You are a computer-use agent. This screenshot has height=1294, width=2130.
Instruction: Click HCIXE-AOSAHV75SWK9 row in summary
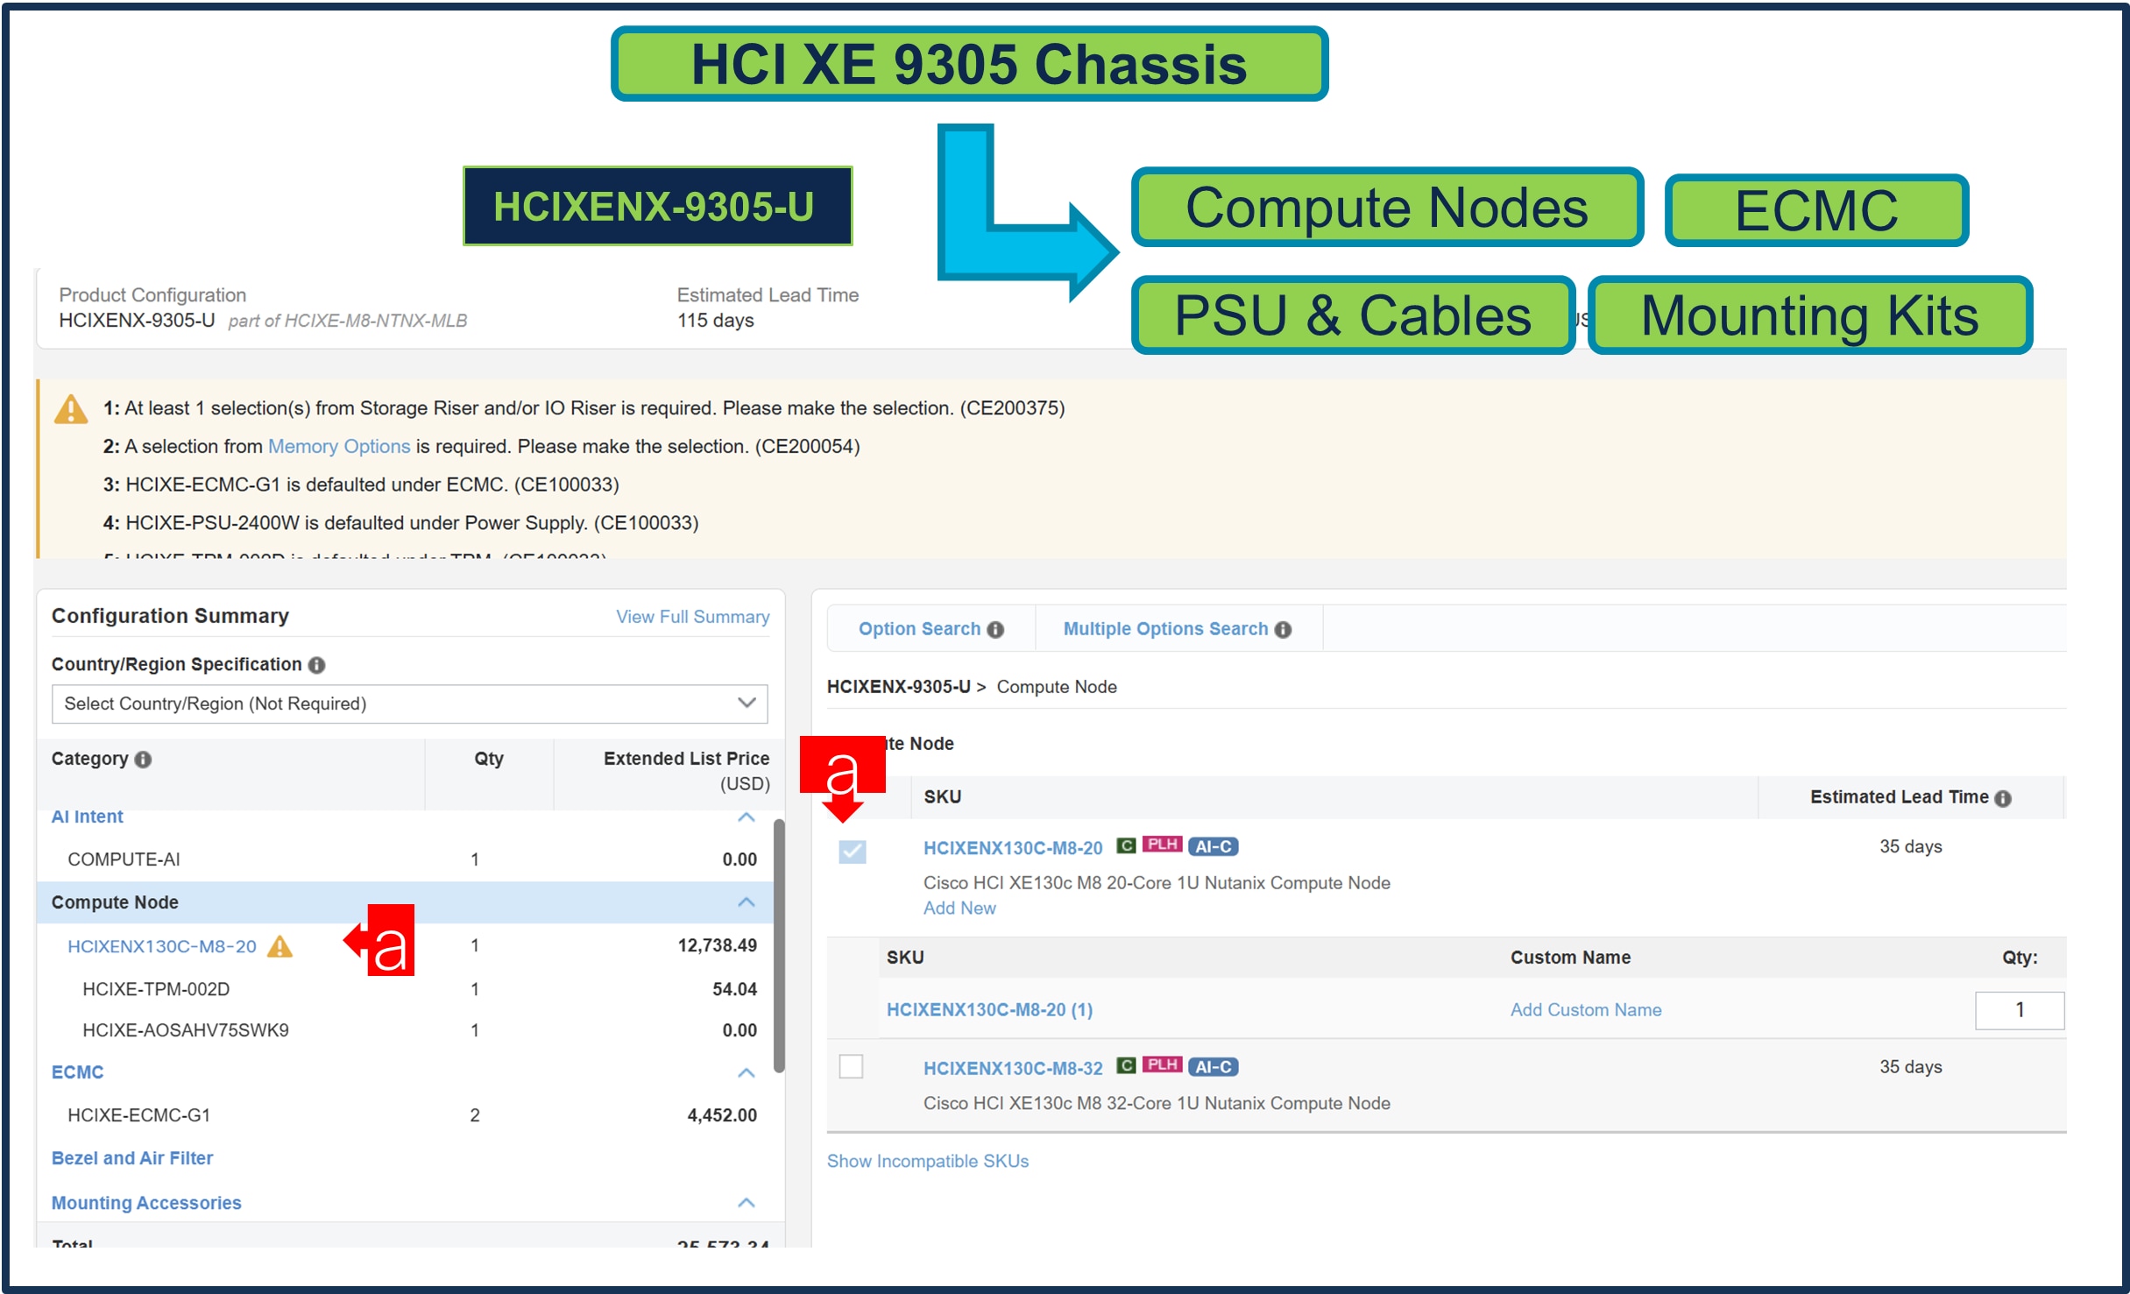coord(405,1031)
